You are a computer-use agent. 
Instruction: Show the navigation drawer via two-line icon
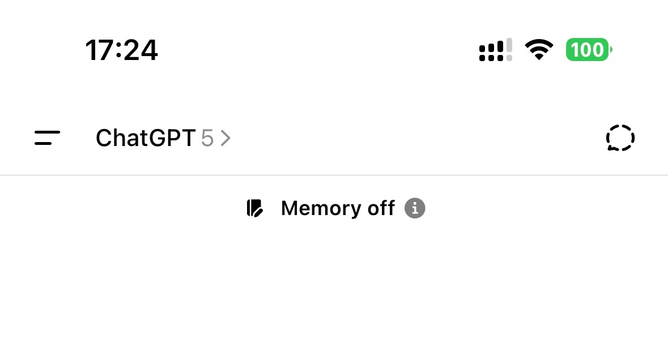click(x=47, y=138)
